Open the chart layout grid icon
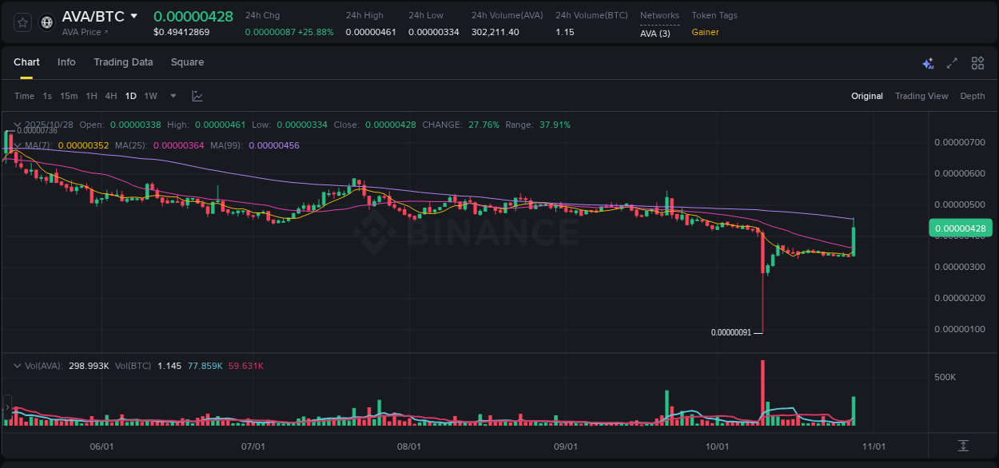 click(977, 62)
